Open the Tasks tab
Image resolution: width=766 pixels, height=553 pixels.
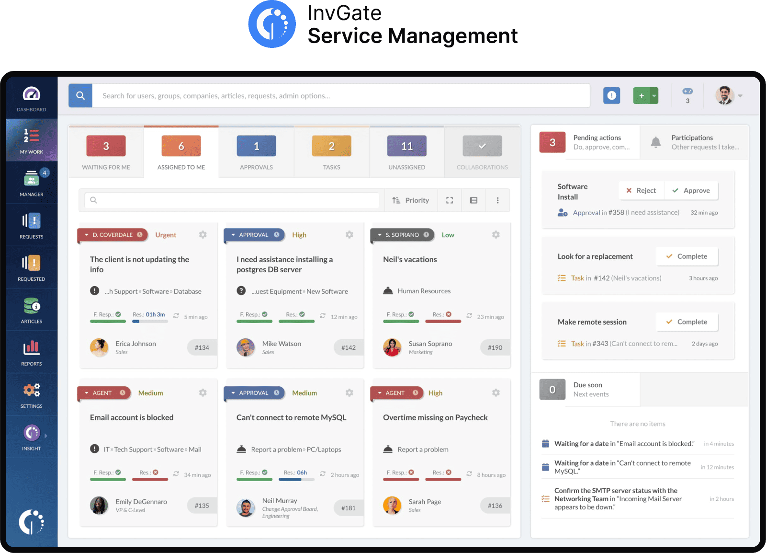point(331,152)
